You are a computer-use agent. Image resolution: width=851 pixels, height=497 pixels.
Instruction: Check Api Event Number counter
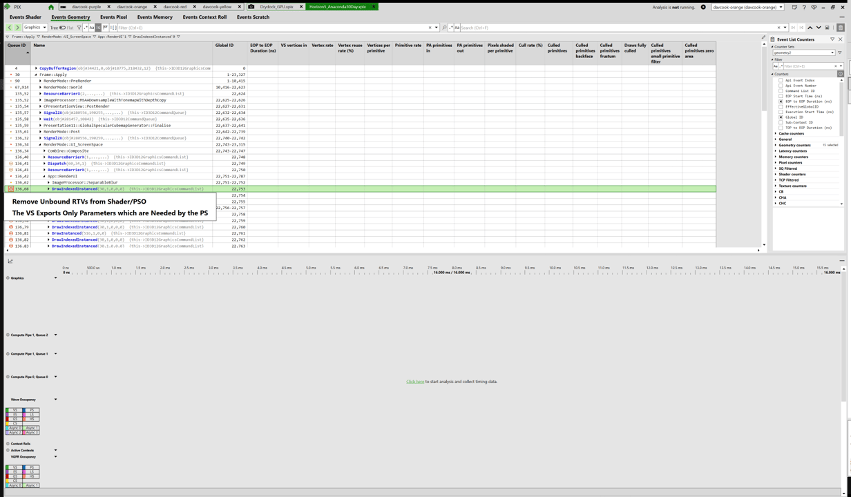tap(781, 86)
